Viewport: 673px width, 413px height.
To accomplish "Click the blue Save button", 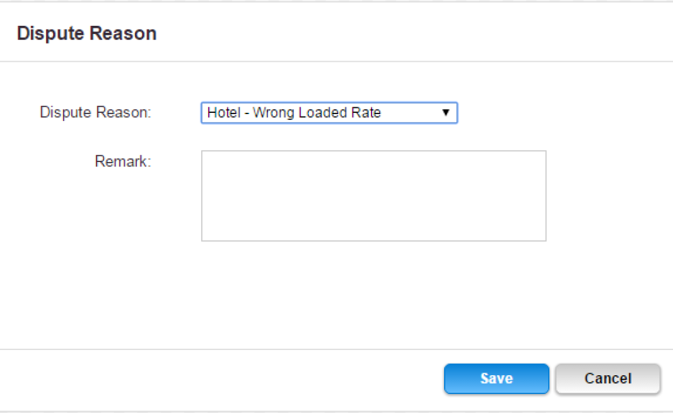I will [x=496, y=378].
